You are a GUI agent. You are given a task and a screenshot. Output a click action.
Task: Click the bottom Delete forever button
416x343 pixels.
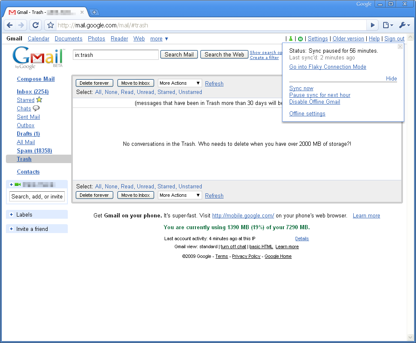[94, 195]
